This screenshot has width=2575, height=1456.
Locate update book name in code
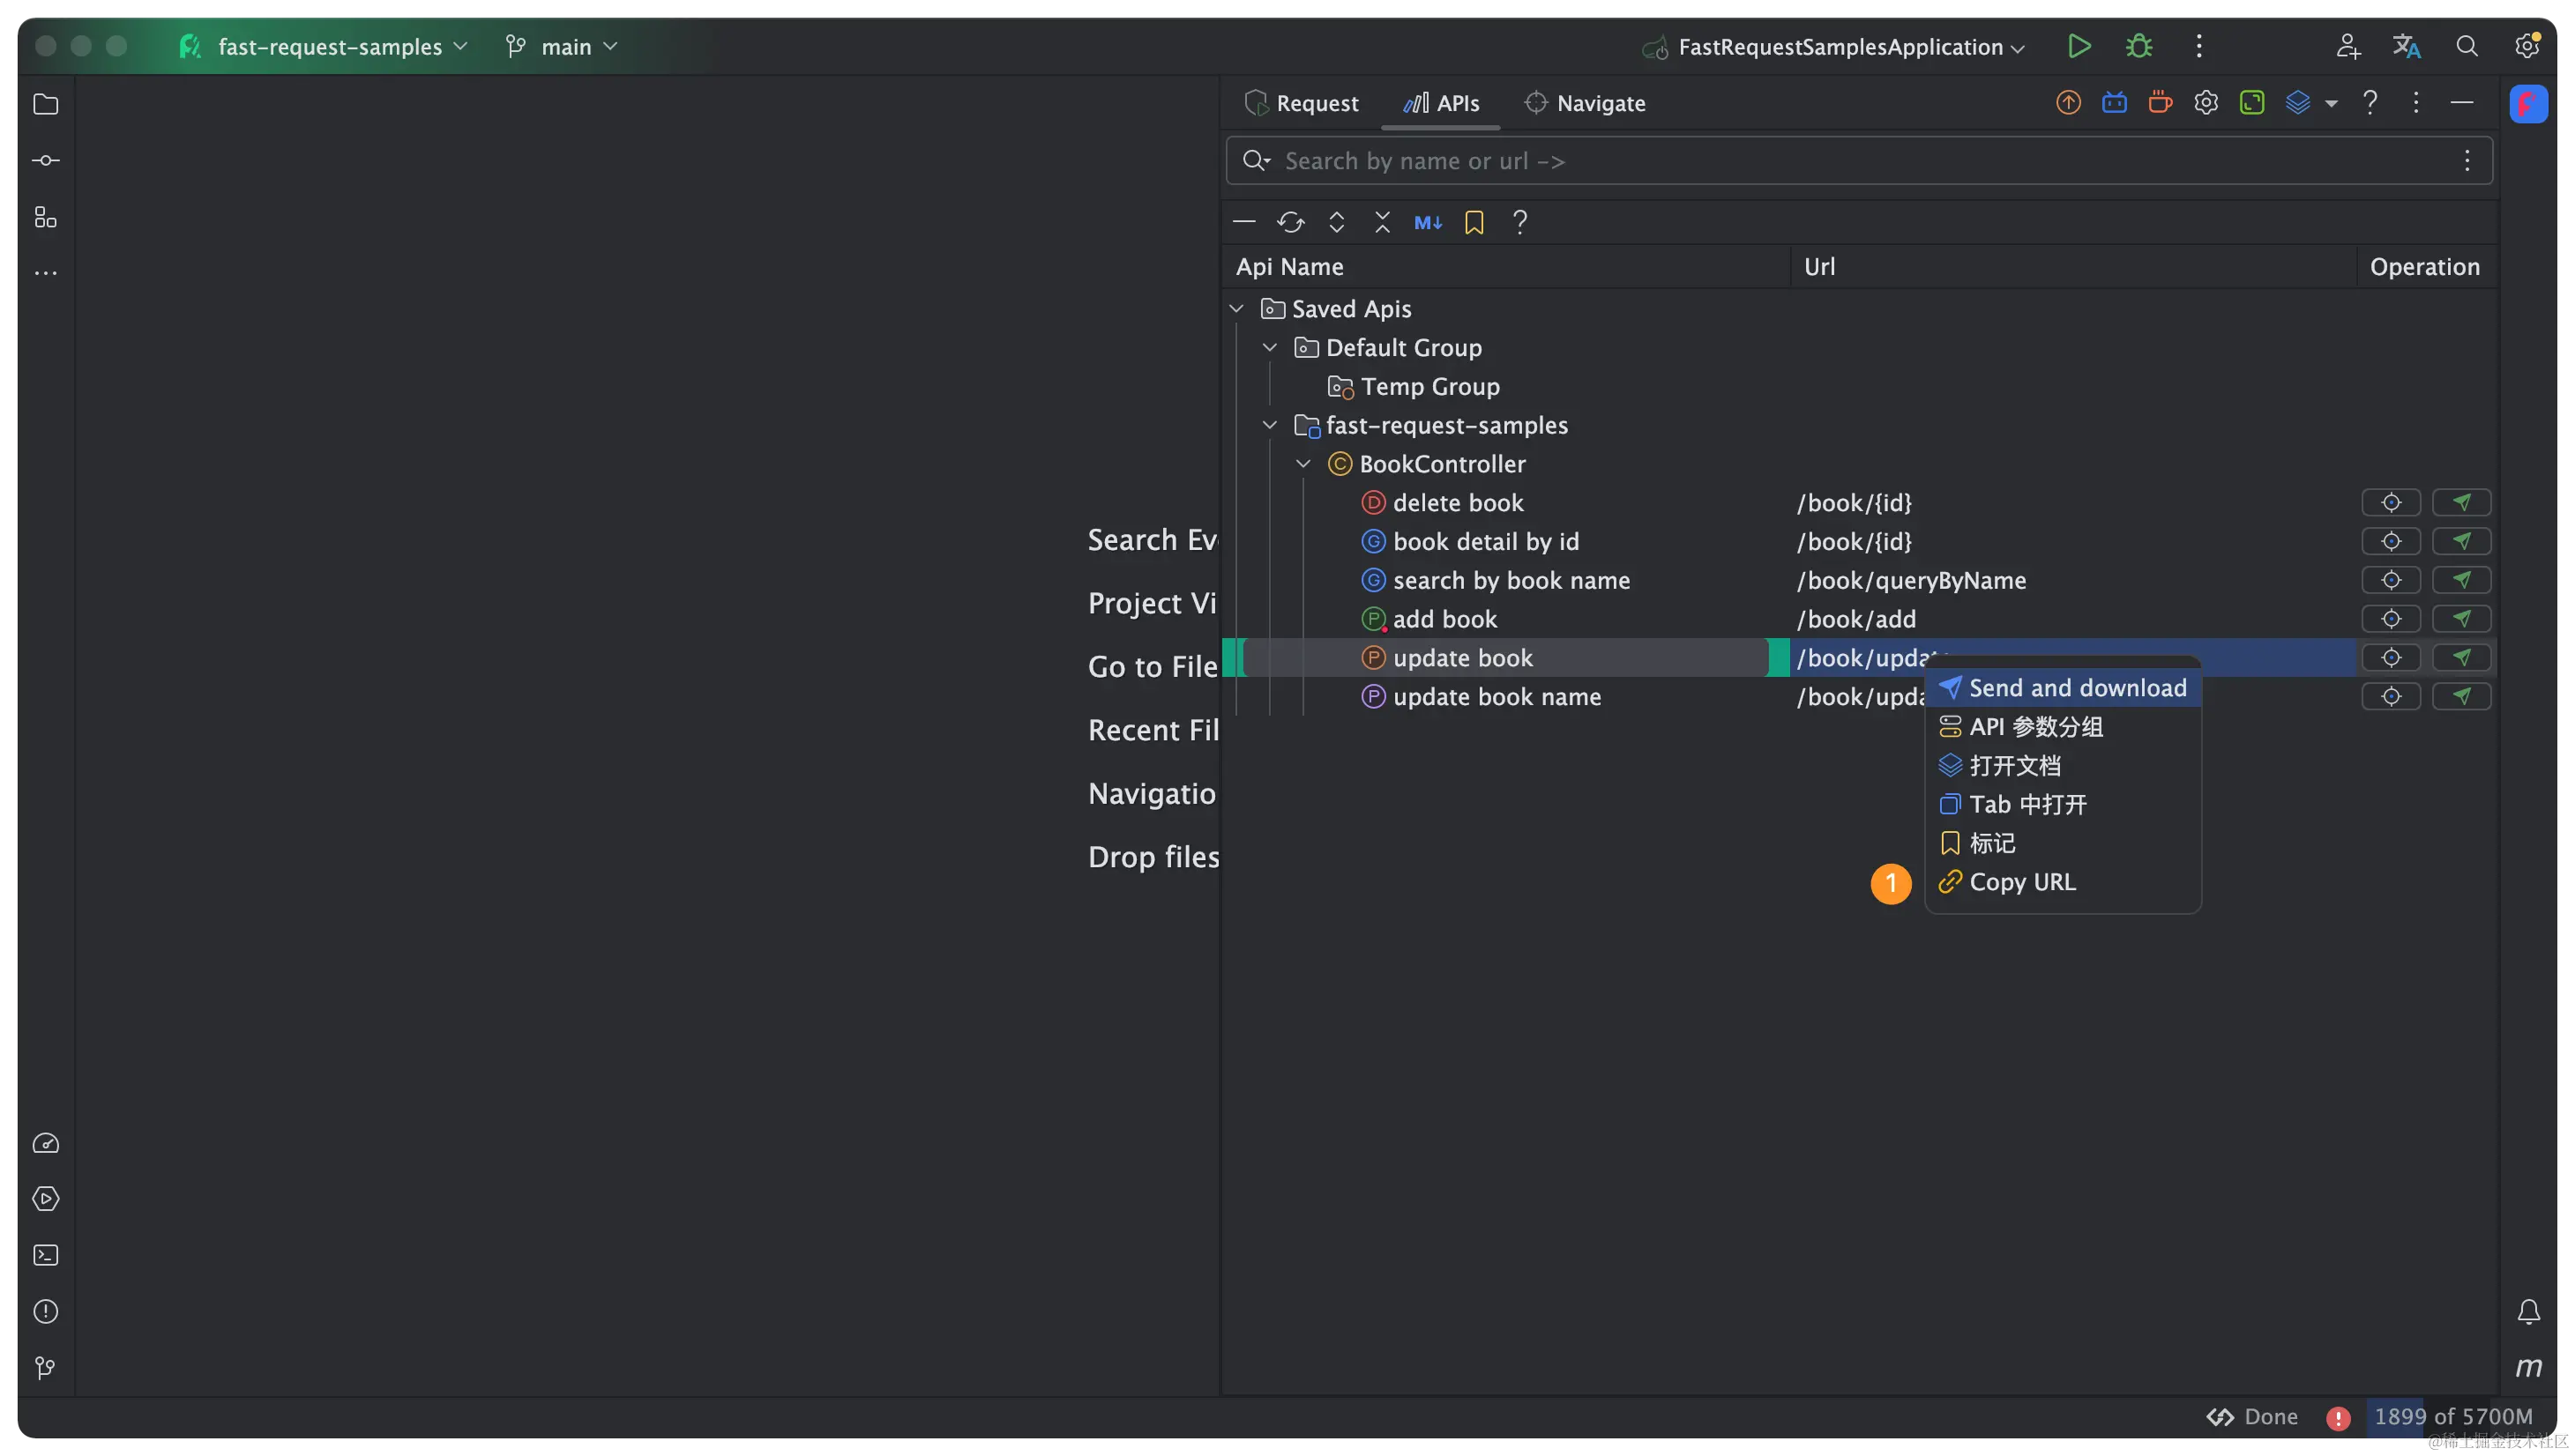2390,697
